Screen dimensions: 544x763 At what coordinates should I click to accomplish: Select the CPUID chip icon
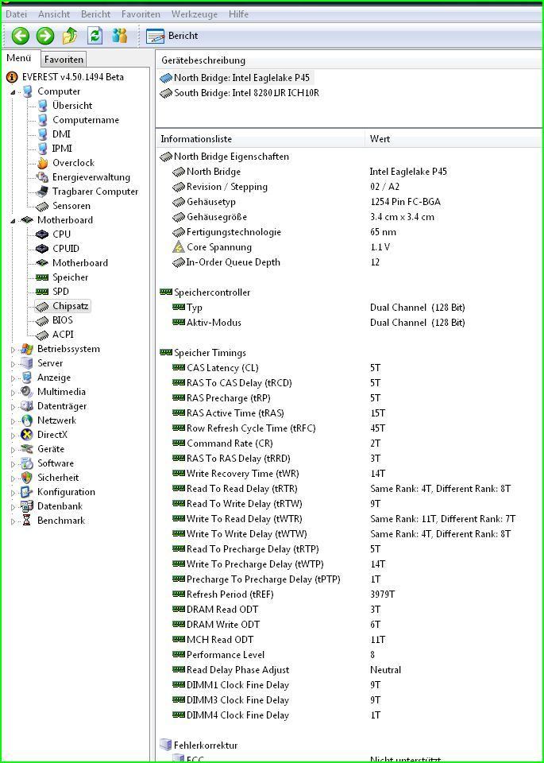pyautogui.click(x=43, y=249)
